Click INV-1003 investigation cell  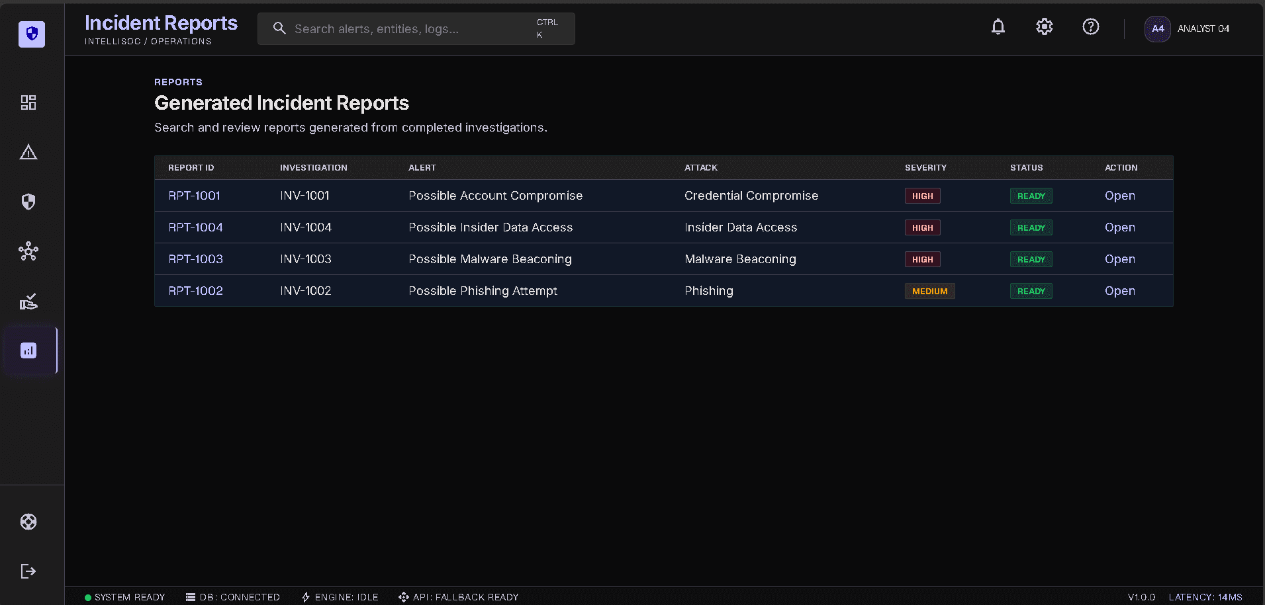[x=306, y=259]
